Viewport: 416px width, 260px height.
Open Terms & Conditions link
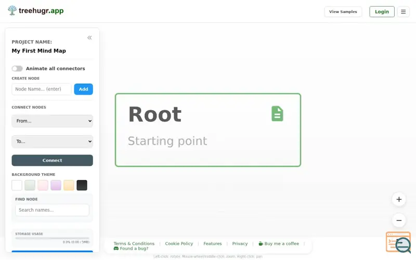coord(134,243)
